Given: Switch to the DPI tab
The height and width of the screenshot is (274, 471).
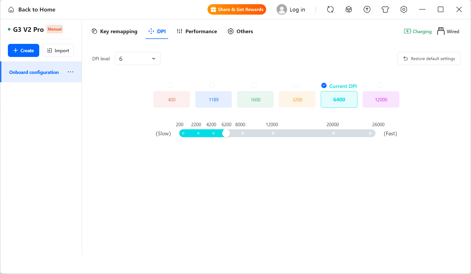Looking at the screenshot, I should 157,31.
